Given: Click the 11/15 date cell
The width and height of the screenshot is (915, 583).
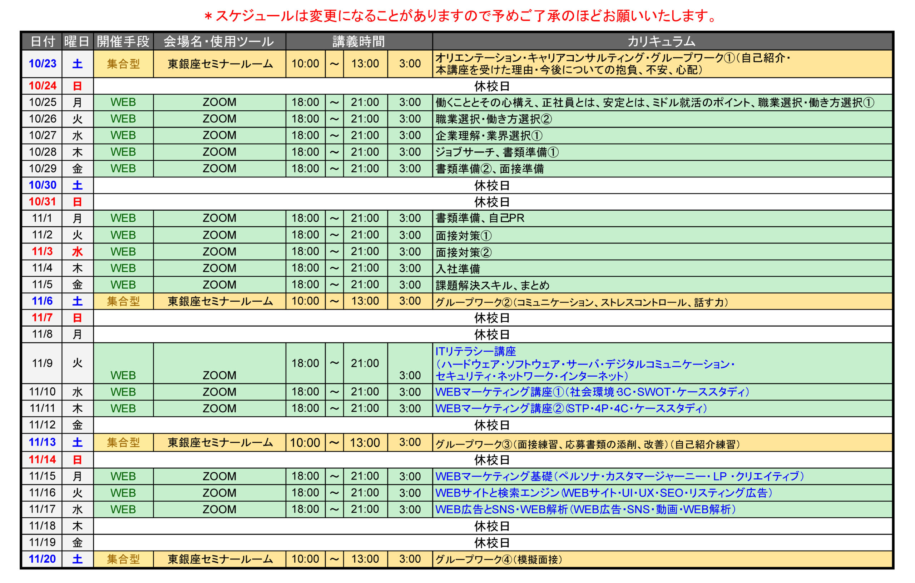Looking at the screenshot, I should tap(42, 476).
